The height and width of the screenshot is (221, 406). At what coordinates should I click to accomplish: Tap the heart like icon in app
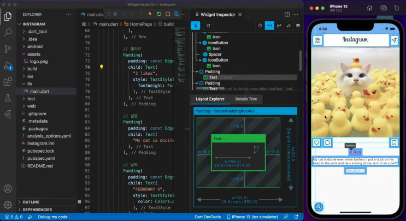[x=317, y=142]
